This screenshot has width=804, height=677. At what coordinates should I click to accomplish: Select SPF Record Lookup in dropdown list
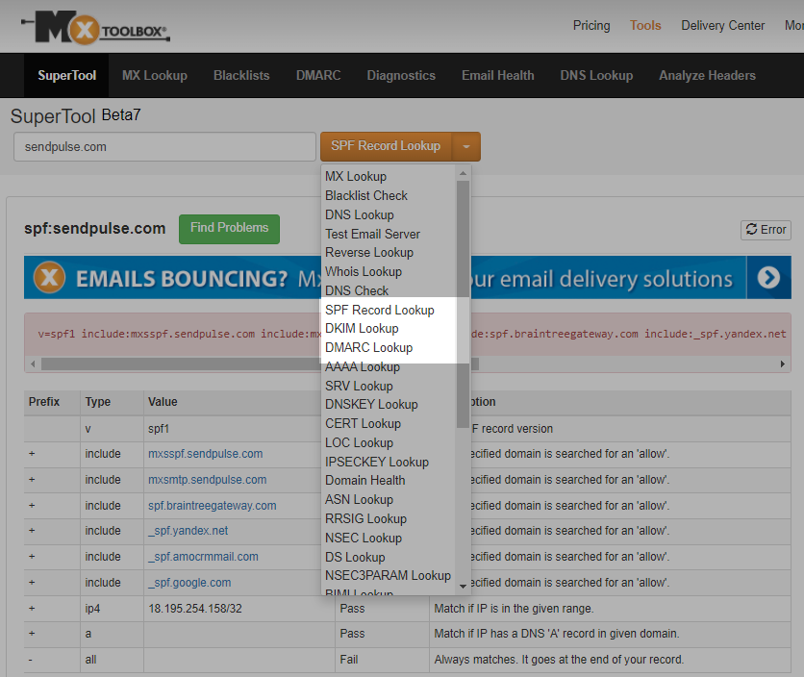click(380, 310)
